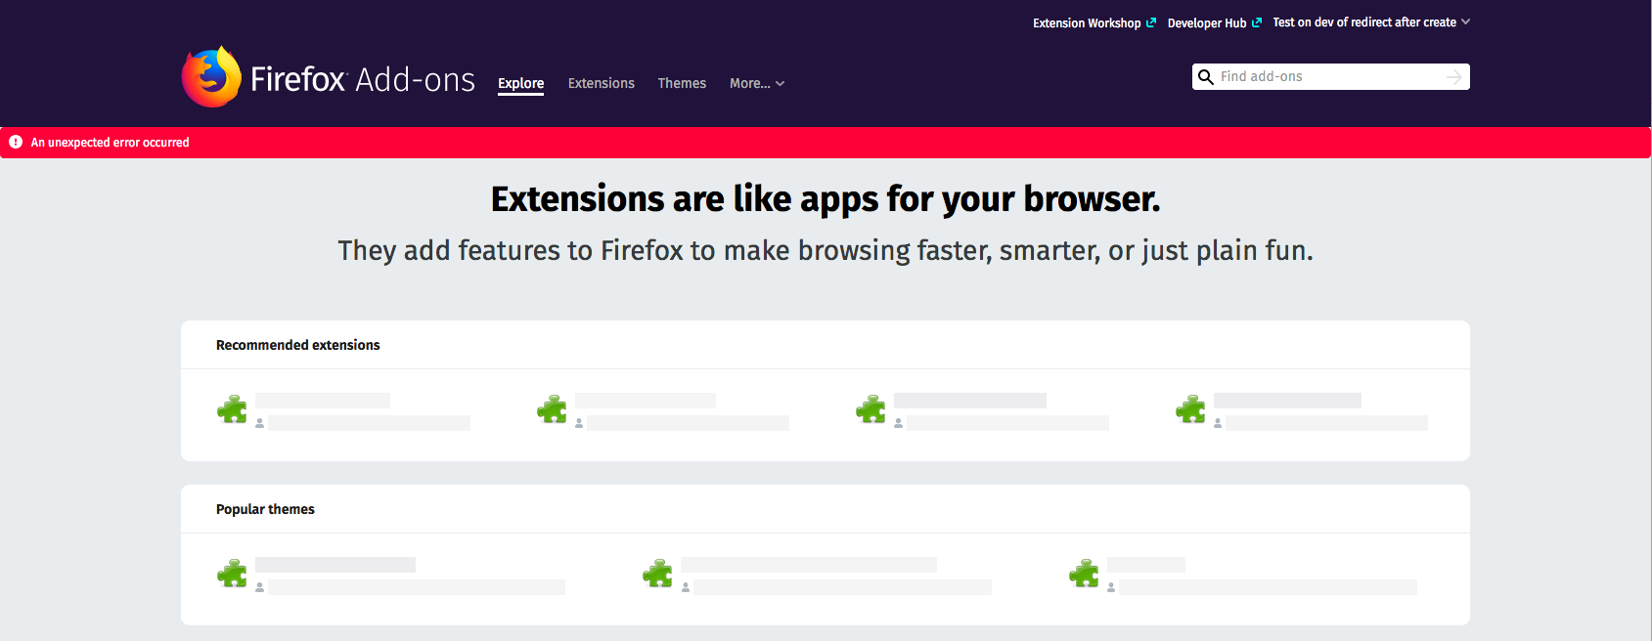Open second recommended extension puzzle icon
The image size is (1652, 641).
[x=552, y=408]
